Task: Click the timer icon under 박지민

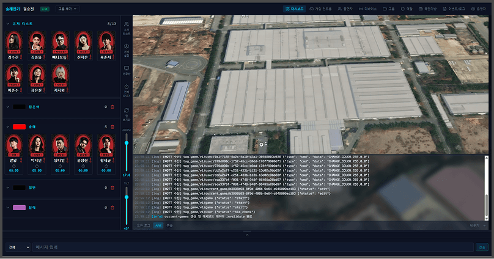Action: (x=37, y=166)
